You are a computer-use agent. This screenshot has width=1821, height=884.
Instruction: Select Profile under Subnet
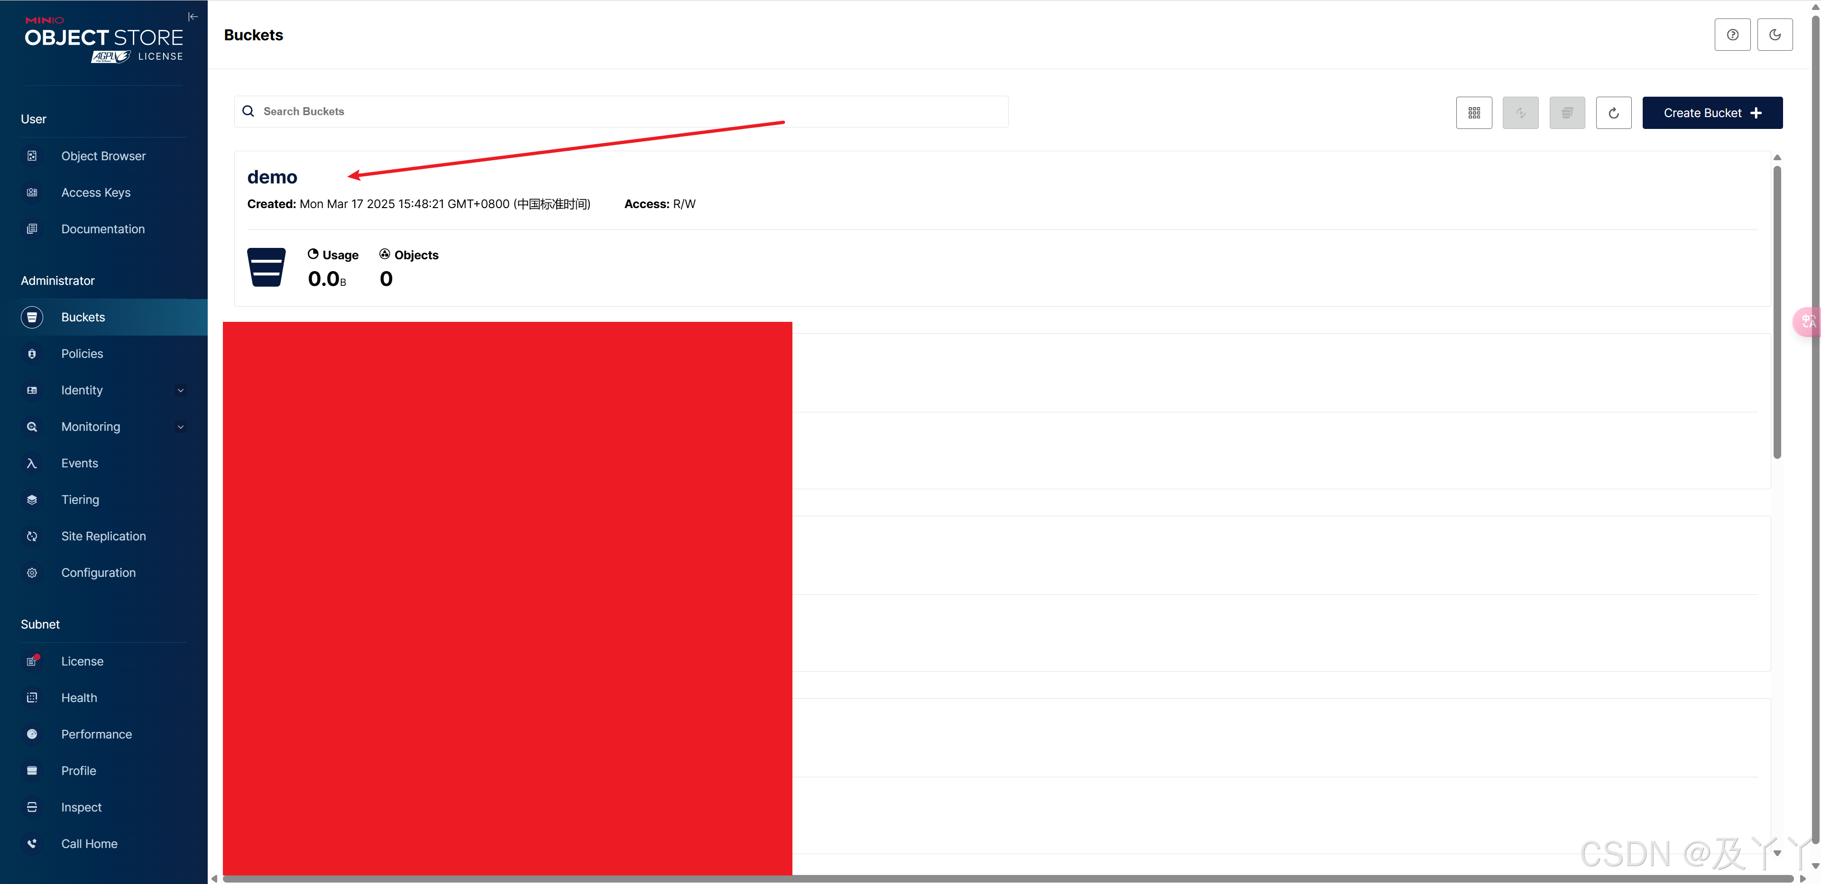[x=104, y=771]
